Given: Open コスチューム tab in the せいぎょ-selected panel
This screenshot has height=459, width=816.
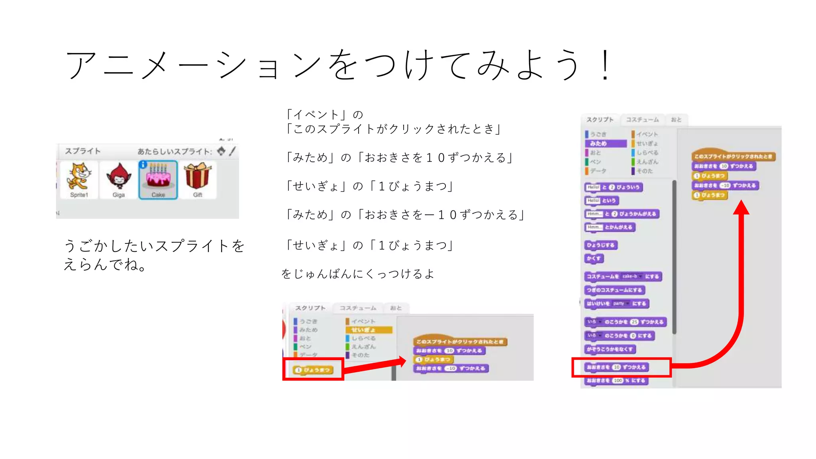Looking at the screenshot, I should click(358, 308).
